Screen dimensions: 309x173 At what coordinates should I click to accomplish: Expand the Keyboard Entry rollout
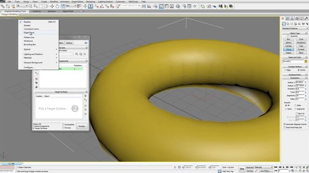[x=295, y=75]
